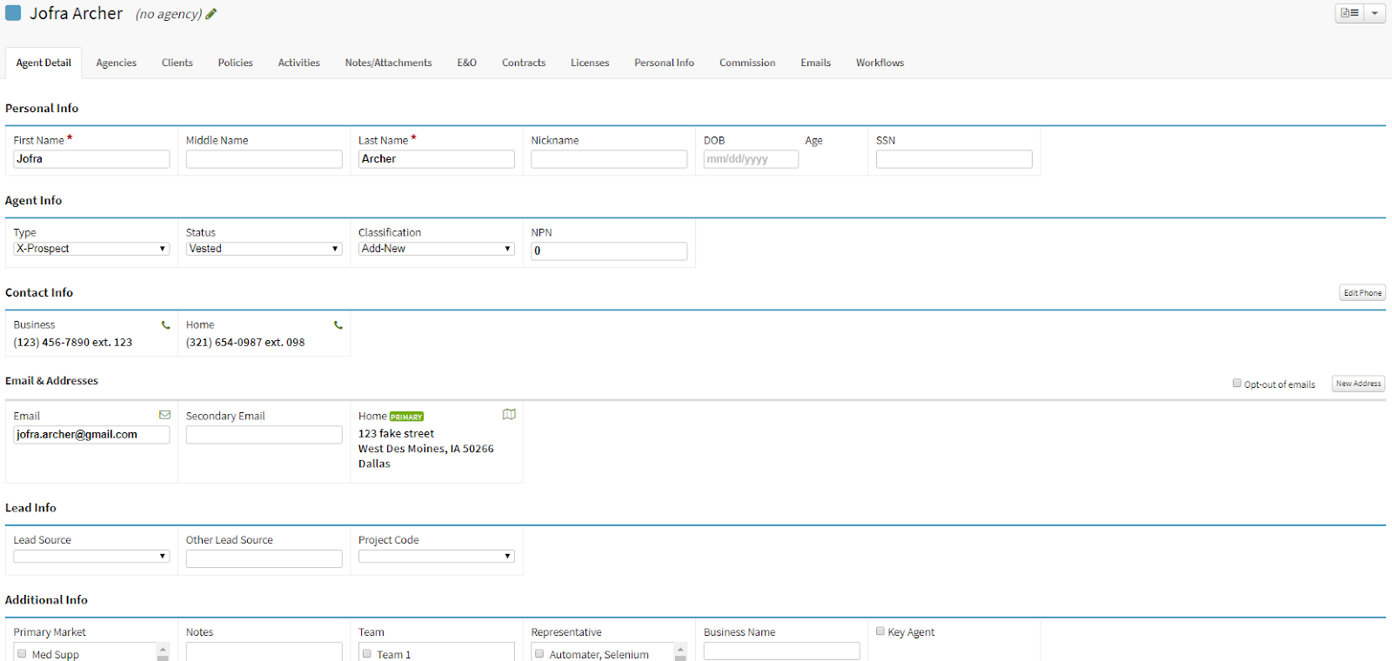Click the document list icon at top right
The image size is (1392, 661).
[x=1349, y=13]
